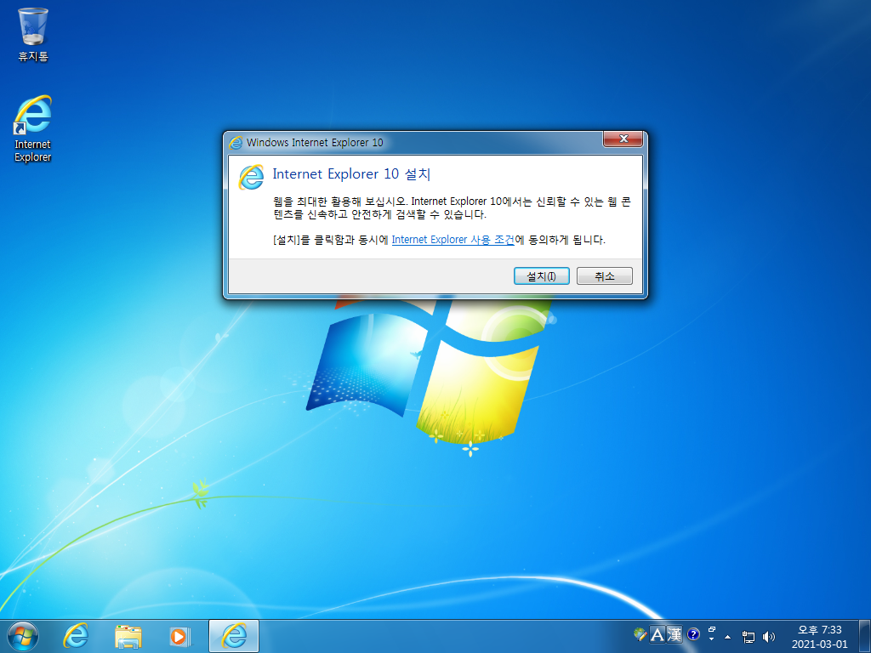Click the IE logo in the dialog title bar

(236, 143)
